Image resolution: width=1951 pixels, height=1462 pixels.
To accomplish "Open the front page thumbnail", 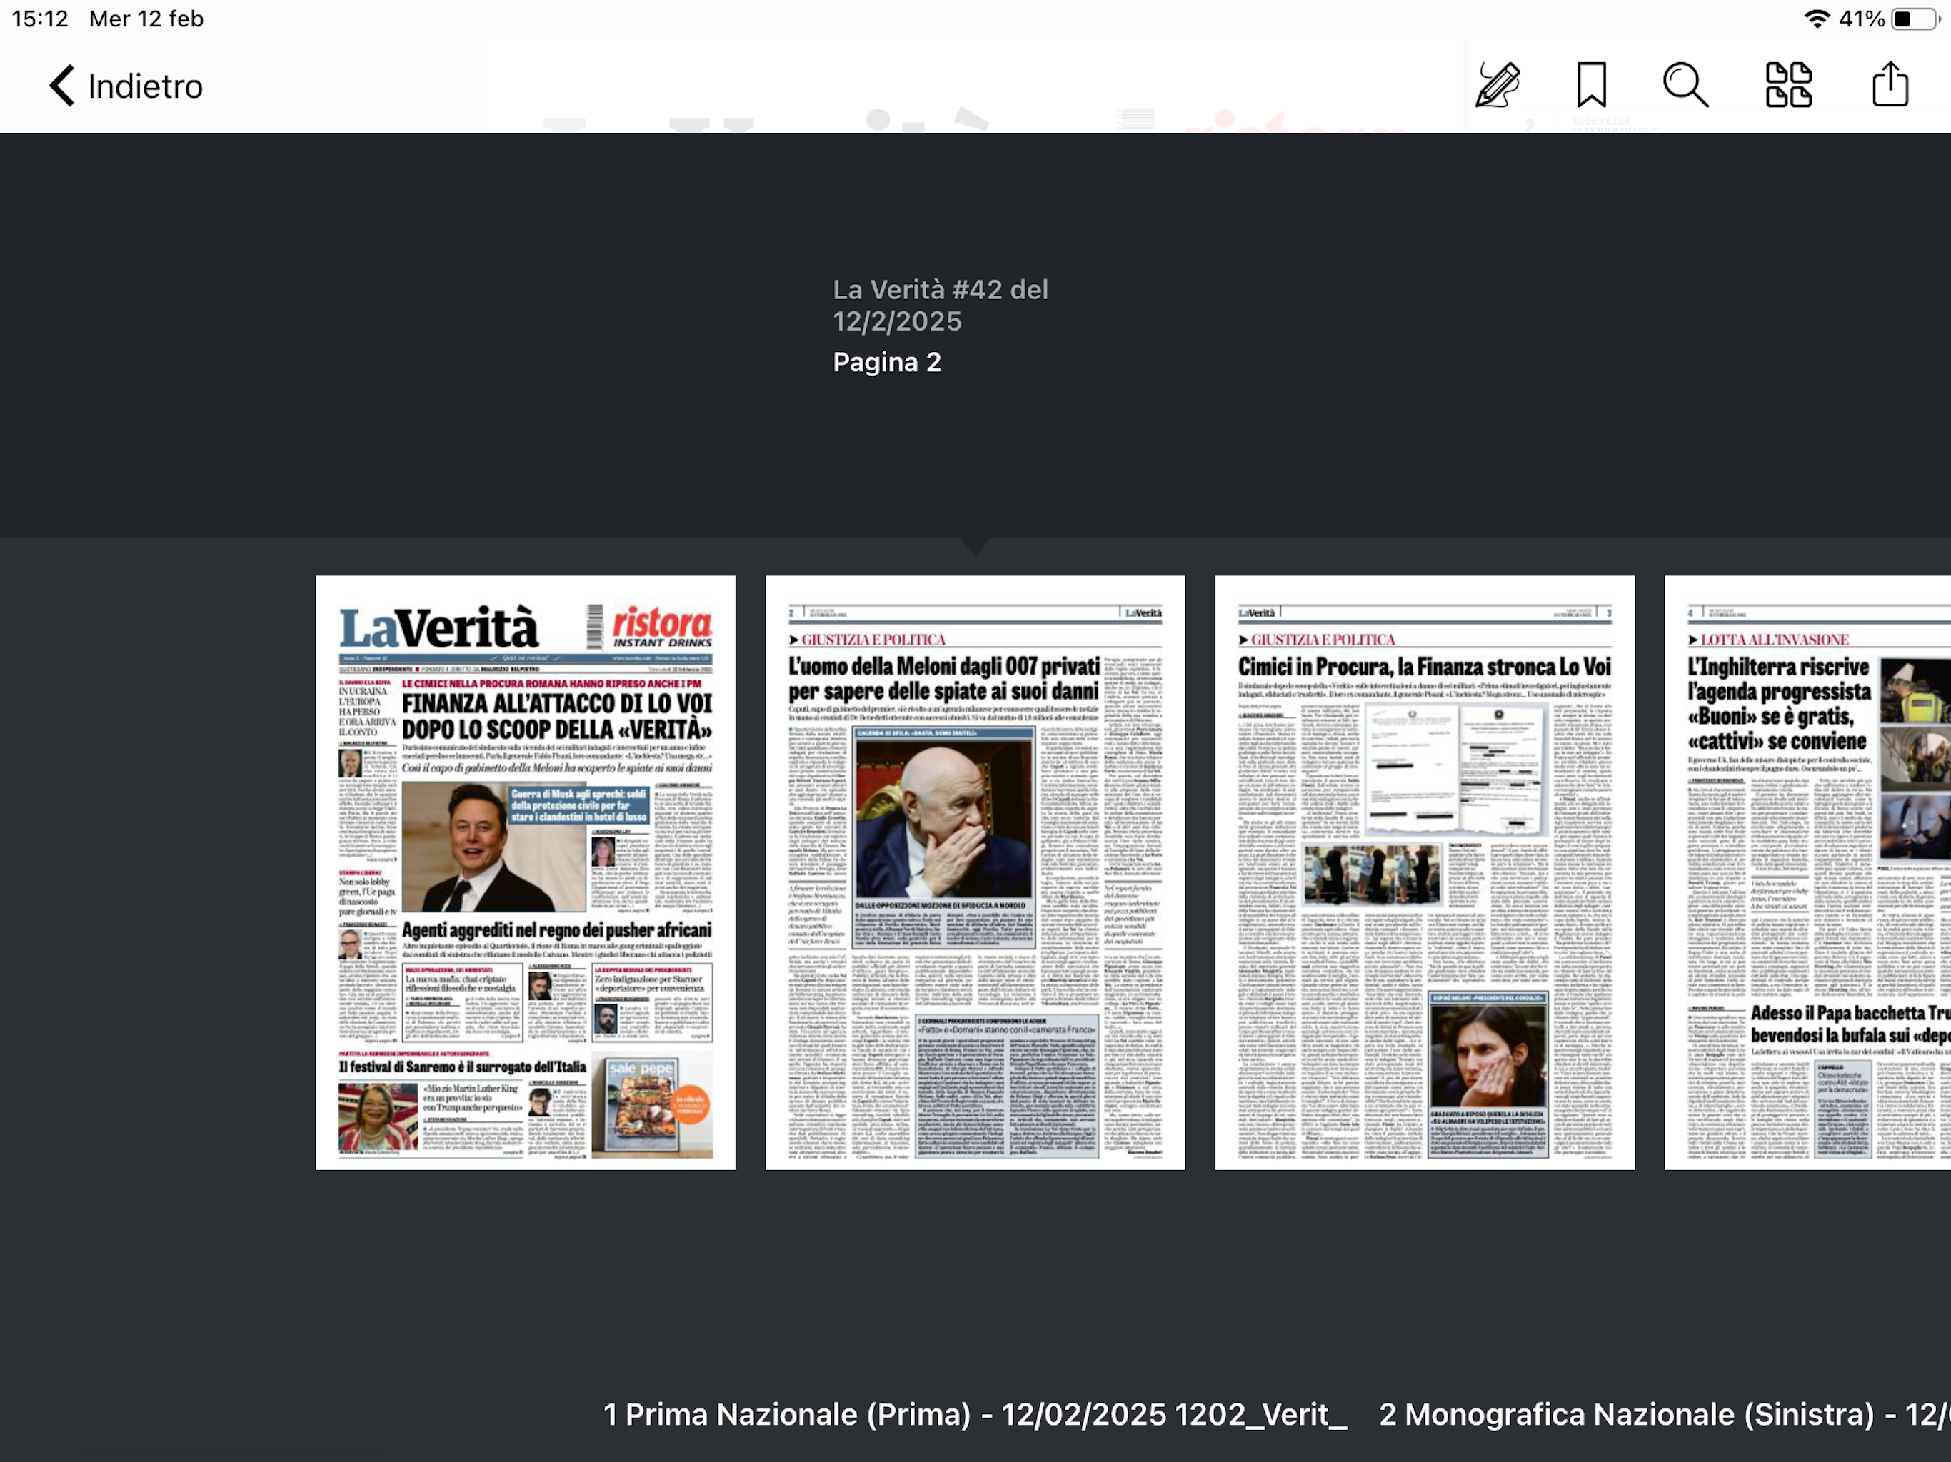I will pos(525,872).
